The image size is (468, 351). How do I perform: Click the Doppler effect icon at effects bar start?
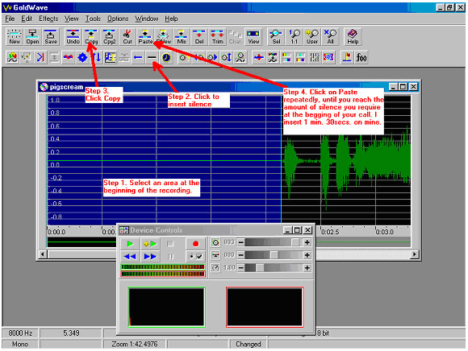pyautogui.click(x=13, y=57)
